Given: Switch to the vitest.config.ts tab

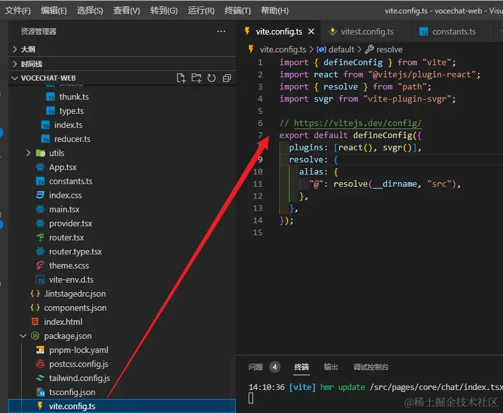Looking at the screenshot, I should click(367, 31).
